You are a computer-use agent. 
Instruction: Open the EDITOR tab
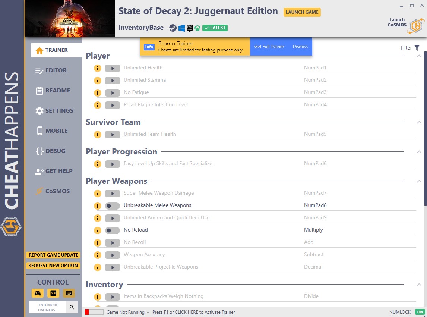click(51, 70)
